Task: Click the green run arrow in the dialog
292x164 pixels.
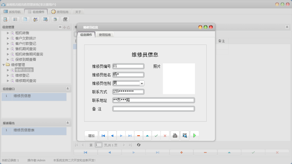Action: 194,135
